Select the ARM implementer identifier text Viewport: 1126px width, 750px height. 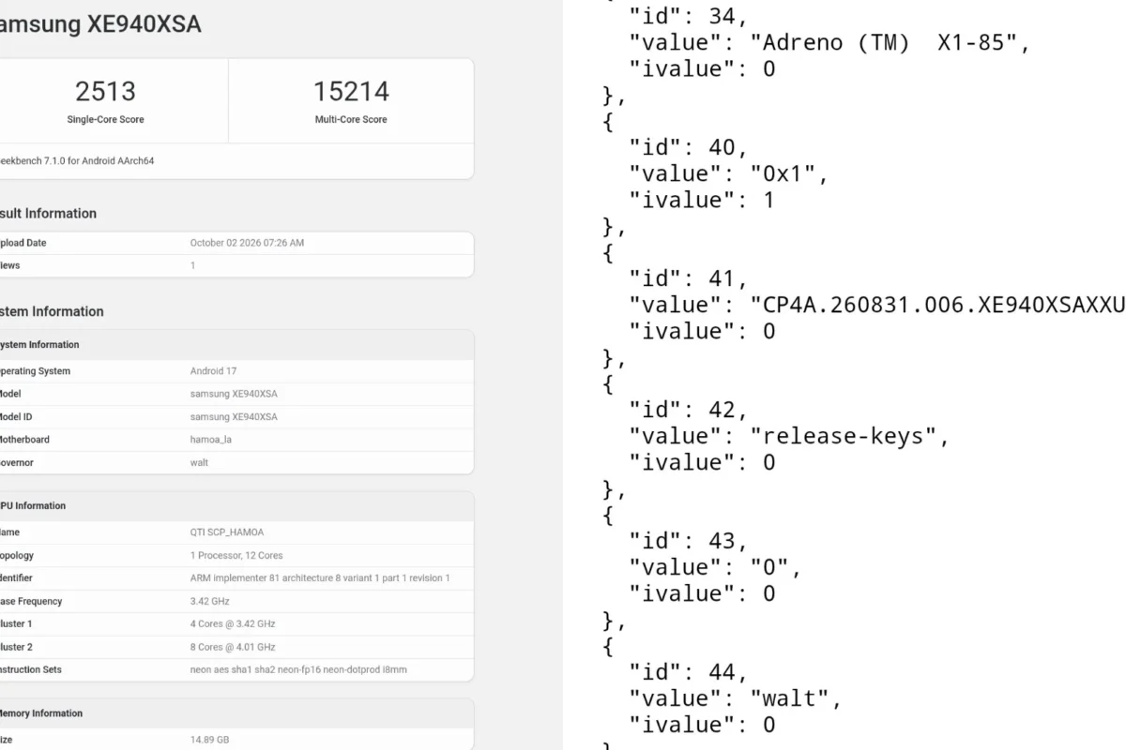pos(320,578)
